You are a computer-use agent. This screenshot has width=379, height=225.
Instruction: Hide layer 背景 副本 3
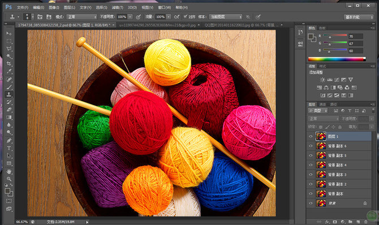(x=311, y=175)
